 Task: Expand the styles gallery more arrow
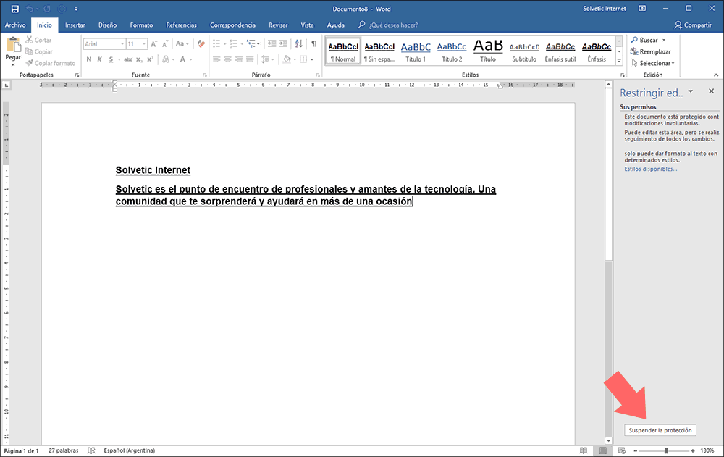coord(619,62)
